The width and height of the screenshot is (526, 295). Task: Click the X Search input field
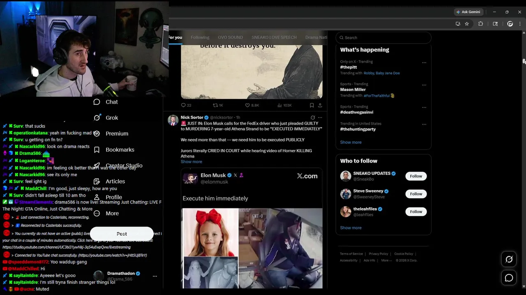point(383,38)
